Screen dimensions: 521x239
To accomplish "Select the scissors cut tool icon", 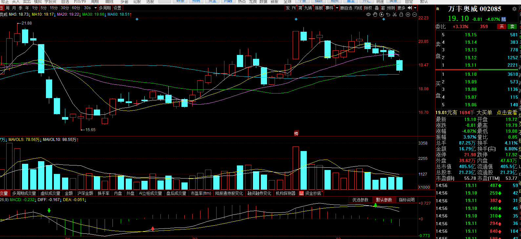I will click(395, 14).
